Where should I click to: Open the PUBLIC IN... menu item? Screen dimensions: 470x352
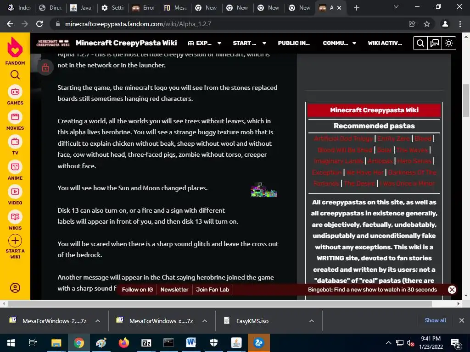click(x=294, y=43)
